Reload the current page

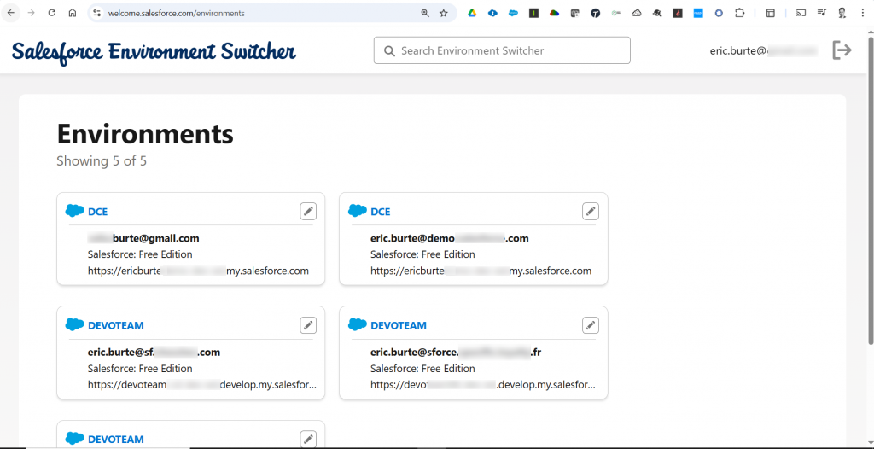52,13
